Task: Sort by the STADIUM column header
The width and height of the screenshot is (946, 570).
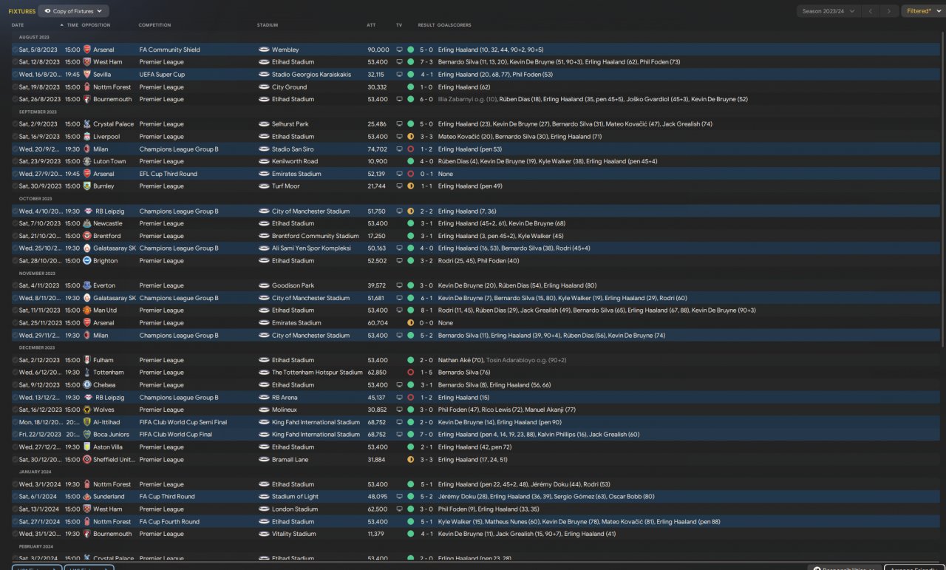Action: click(x=268, y=25)
